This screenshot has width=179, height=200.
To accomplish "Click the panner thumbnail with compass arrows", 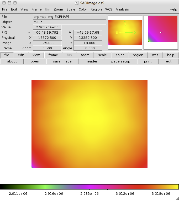I will [125, 32].
